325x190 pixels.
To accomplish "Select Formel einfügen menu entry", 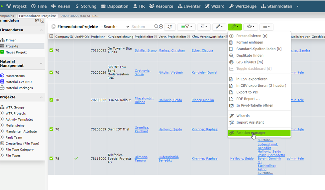I will tap(259, 43).
